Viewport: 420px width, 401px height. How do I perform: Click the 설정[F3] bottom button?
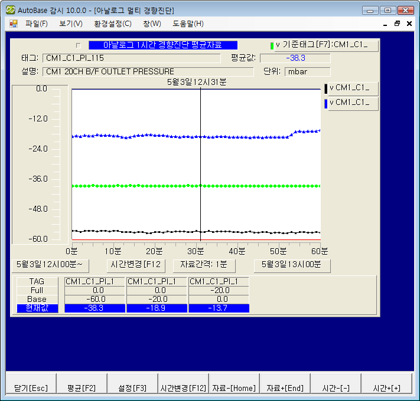[x=132, y=383]
